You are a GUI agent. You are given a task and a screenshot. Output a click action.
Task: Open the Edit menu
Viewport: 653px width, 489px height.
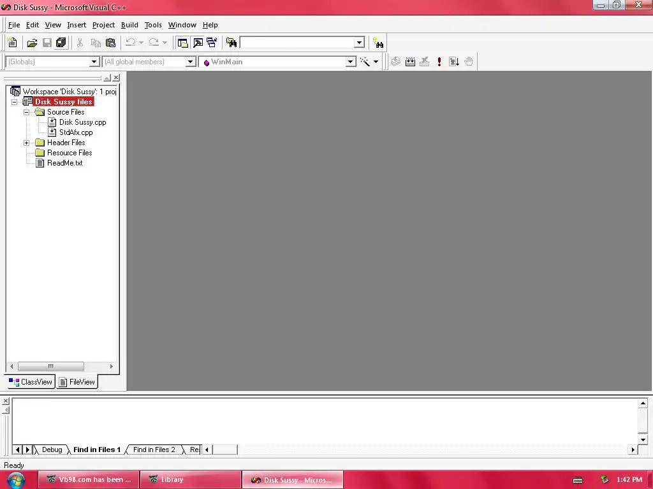(32, 25)
